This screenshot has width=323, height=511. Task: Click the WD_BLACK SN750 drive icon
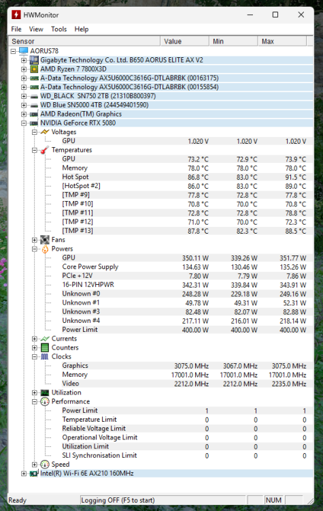(x=34, y=97)
